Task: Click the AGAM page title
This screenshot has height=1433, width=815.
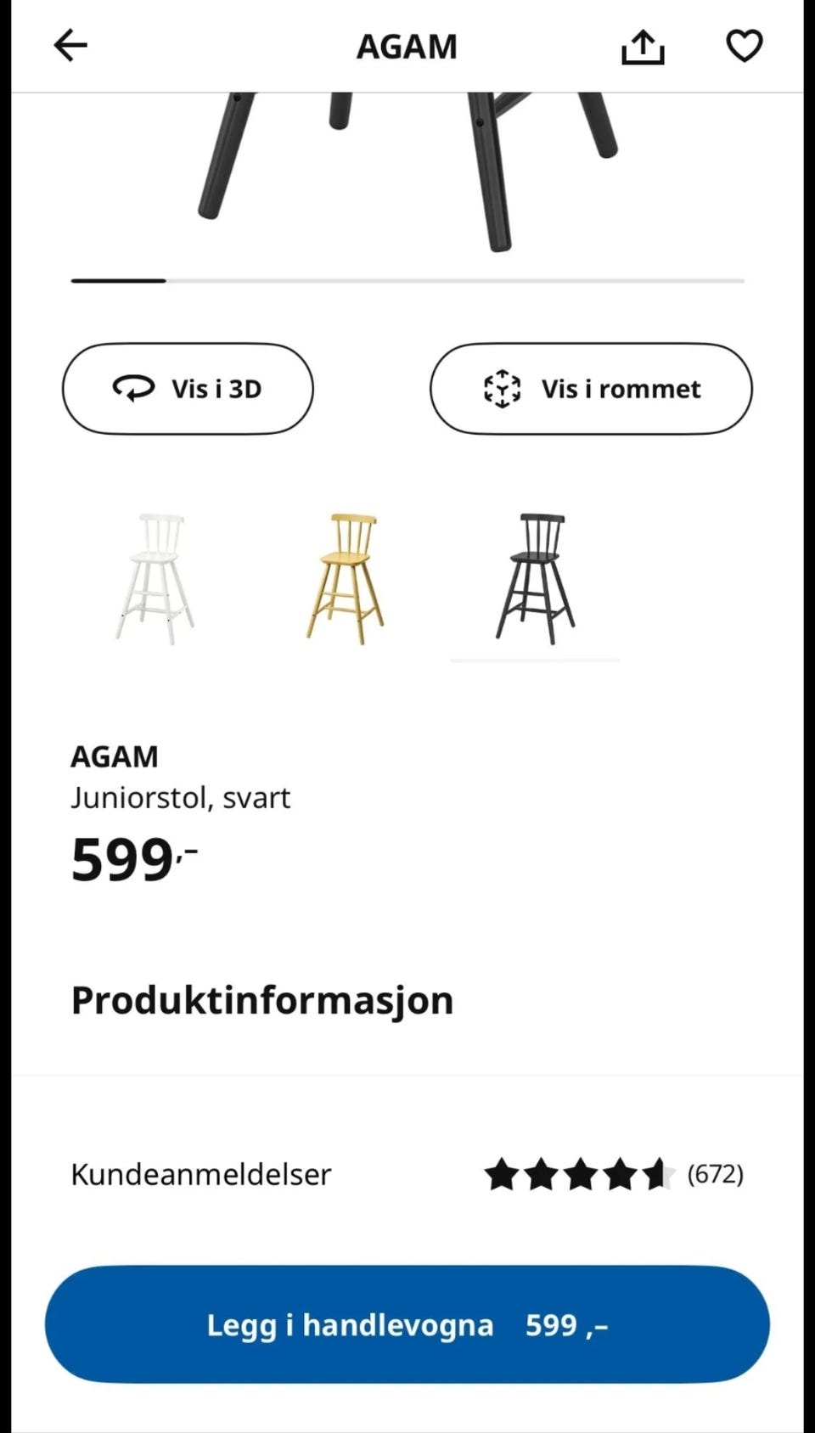Action: click(x=407, y=47)
